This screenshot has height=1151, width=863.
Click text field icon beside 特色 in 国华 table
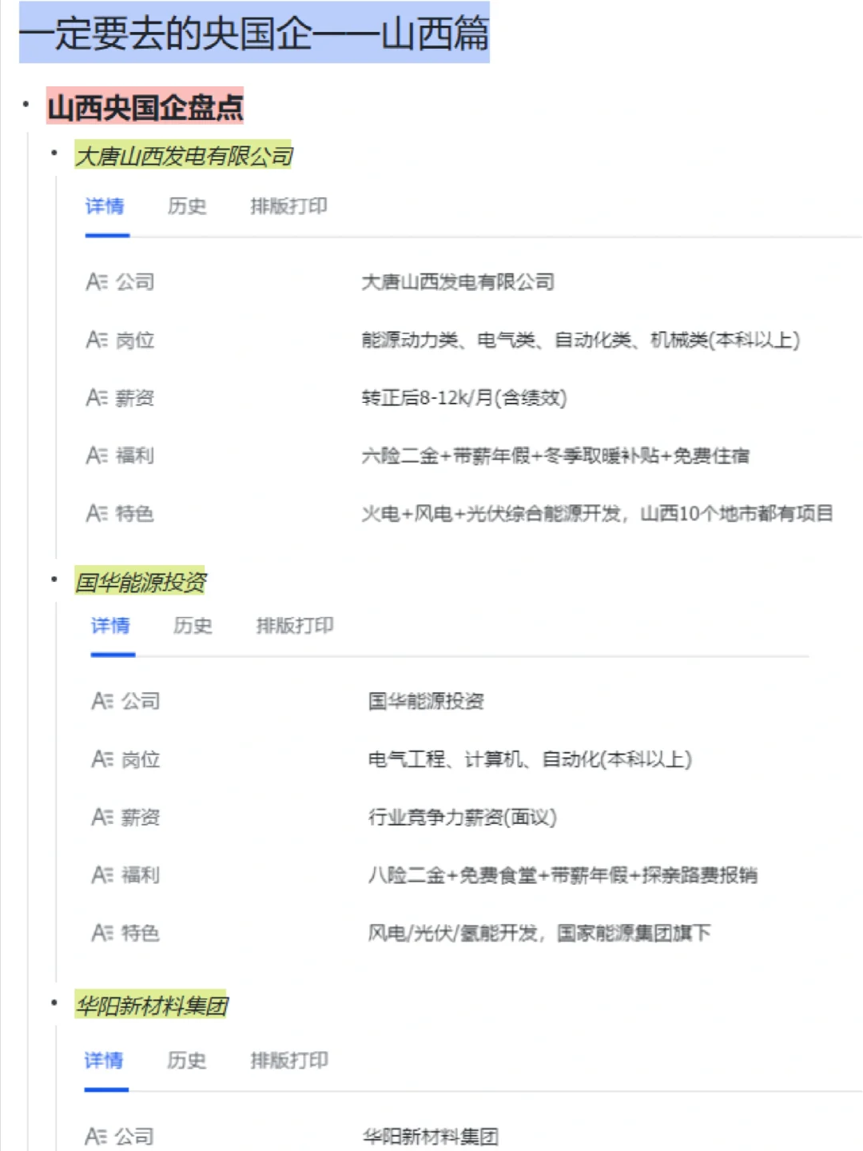coord(102,933)
